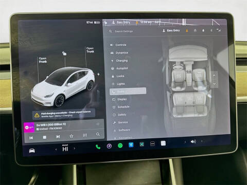Raise volume with right arrow
Screen dimensions: 247x185
(x=202, y=141)
